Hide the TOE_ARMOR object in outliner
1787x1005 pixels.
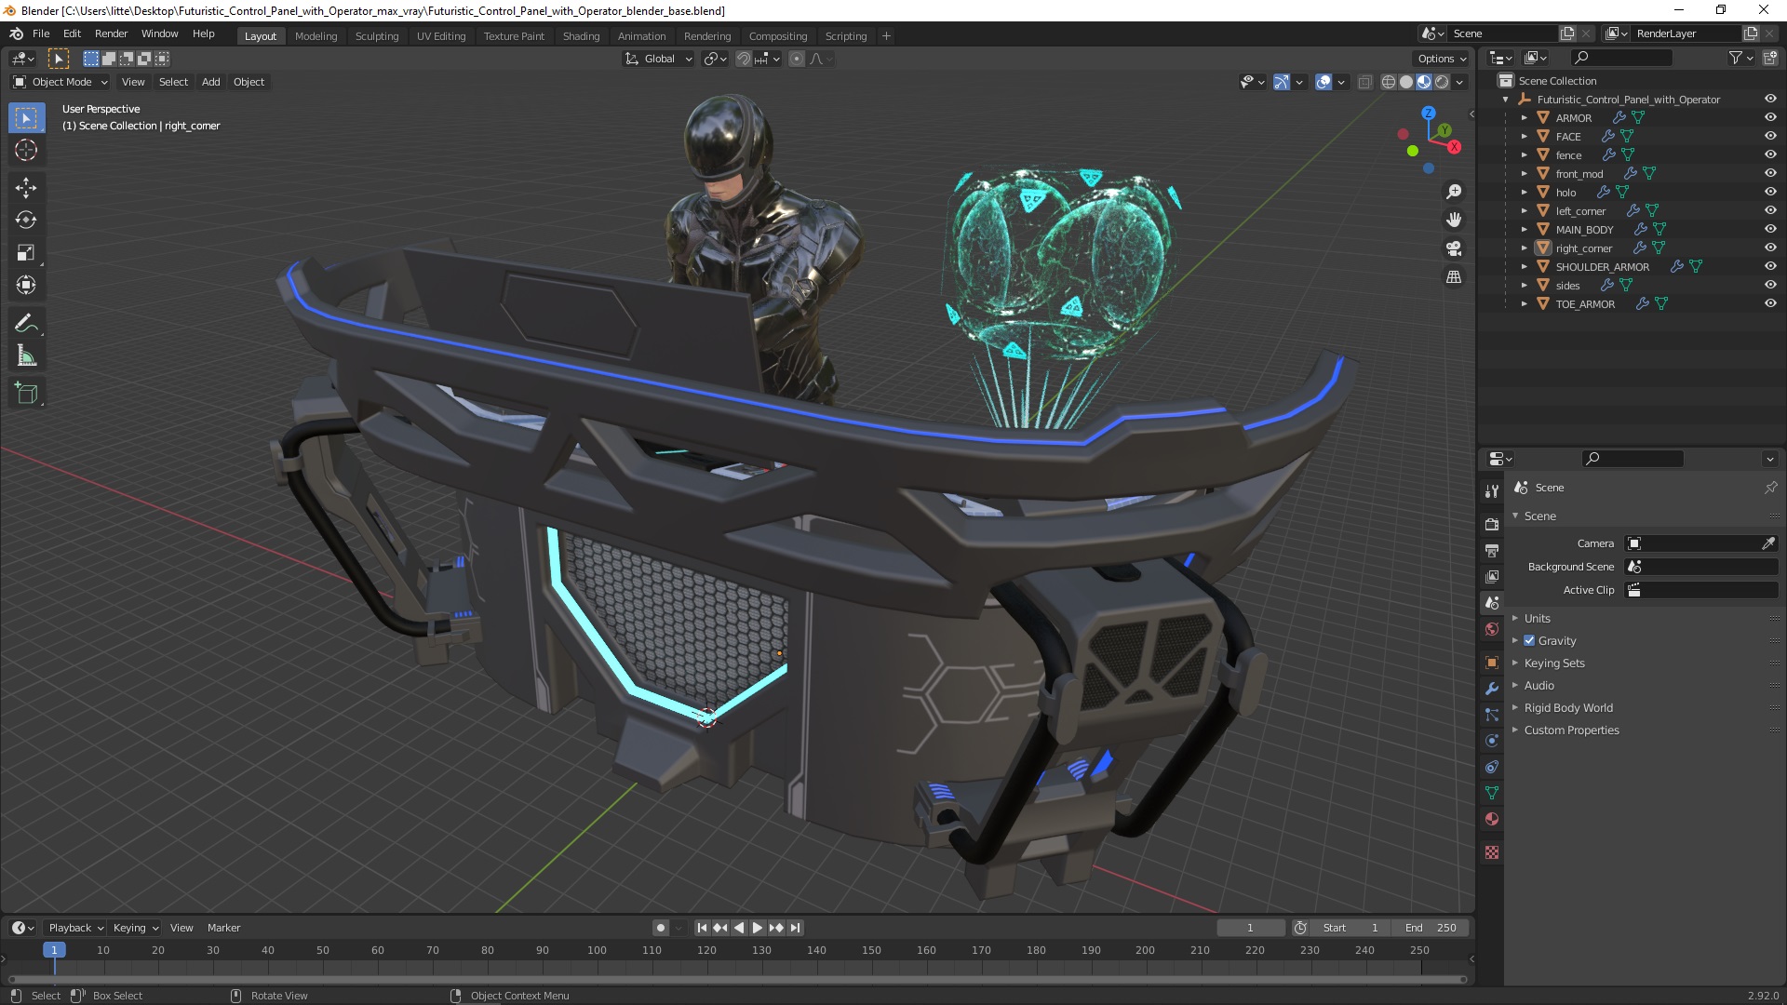point(1770,303)
